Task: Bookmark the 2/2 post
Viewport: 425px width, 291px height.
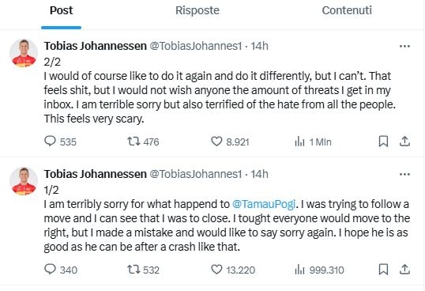Action: coord(383,142)
